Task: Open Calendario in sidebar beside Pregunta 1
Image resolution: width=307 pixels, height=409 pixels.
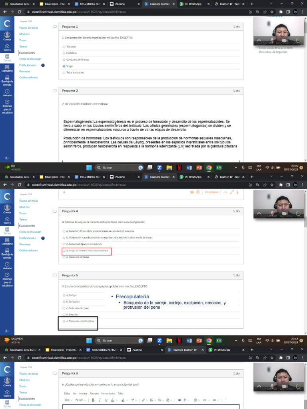Action: click(7, 69)
